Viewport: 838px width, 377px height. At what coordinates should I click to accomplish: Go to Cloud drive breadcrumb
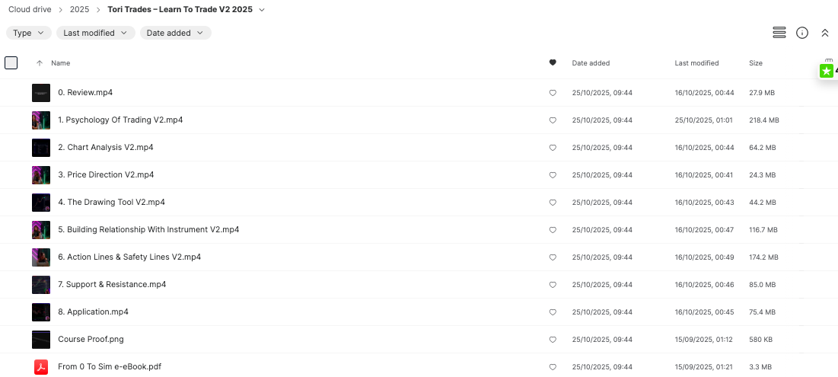(30, 10)
